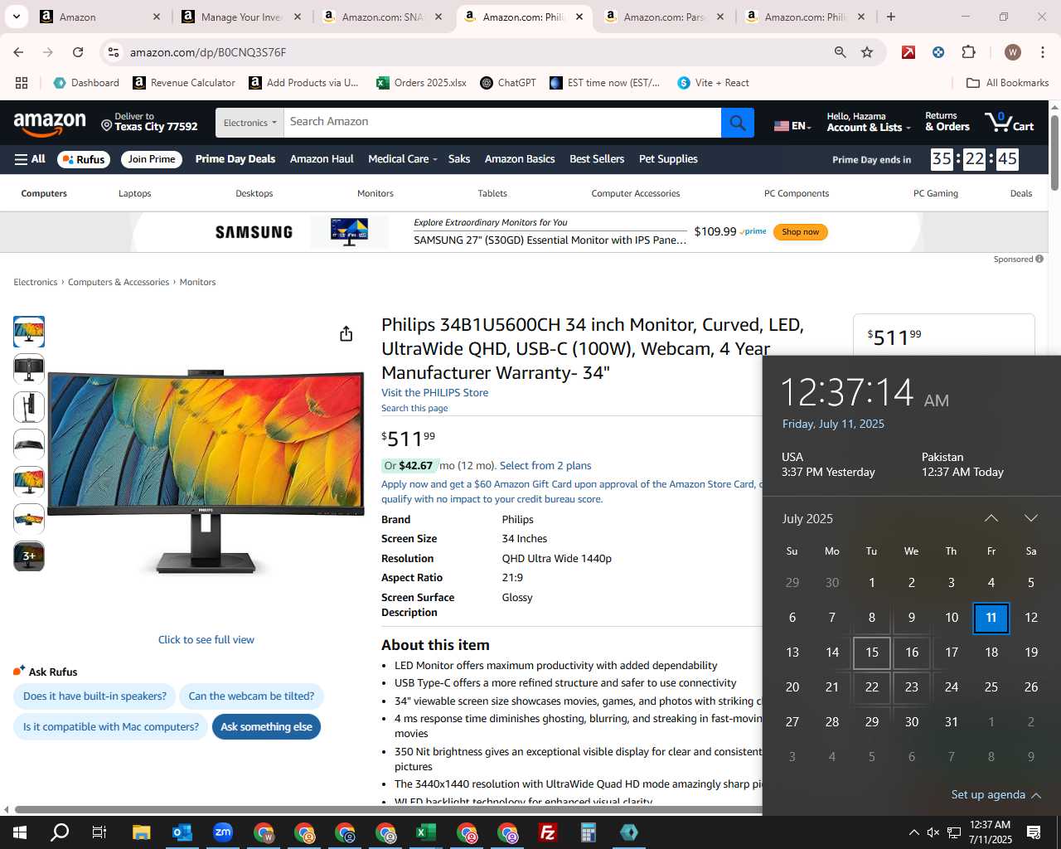Open FileZilla from the taskbar
Viewport: 1061px width, 849px height.
point(548,832)
